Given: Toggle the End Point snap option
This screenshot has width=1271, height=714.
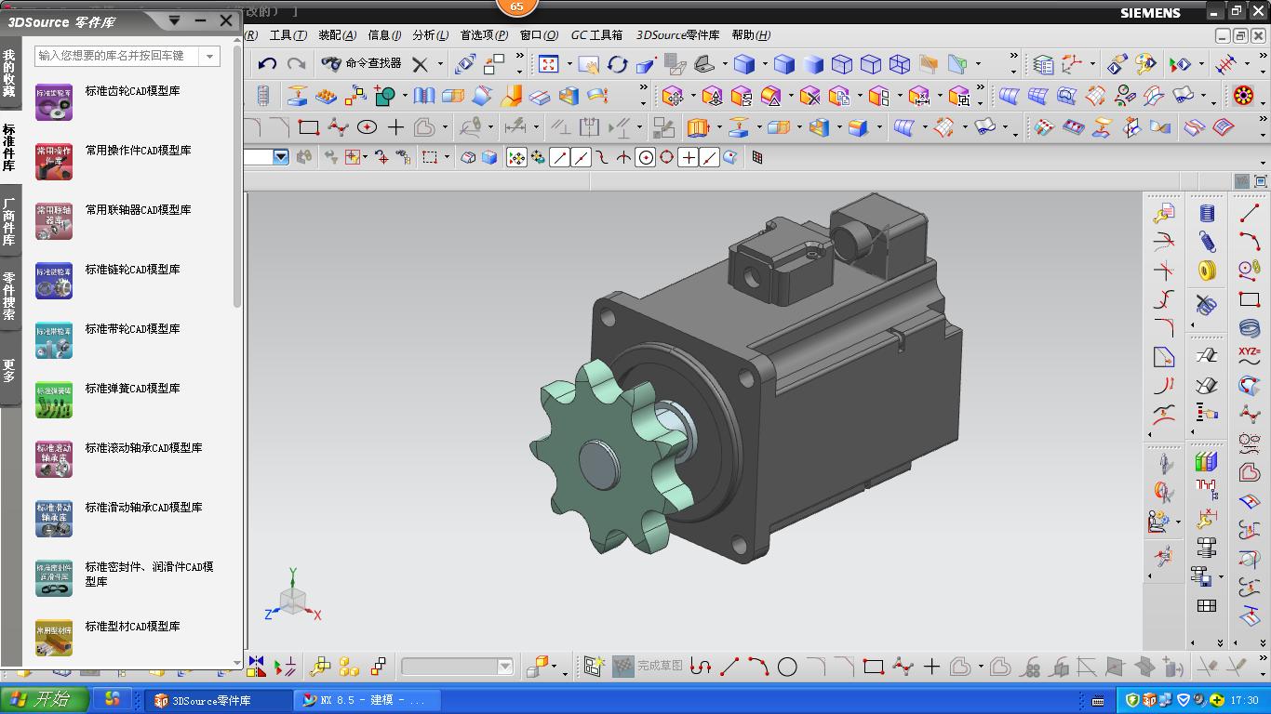Looking at the screenshot, I should (559, 158).
